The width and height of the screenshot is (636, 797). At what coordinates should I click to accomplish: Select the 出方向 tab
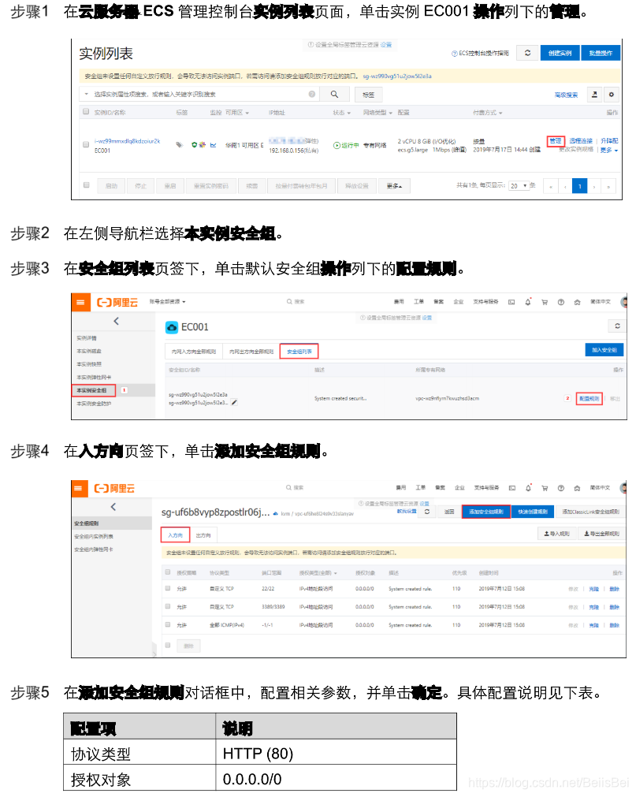pos(203,535)
